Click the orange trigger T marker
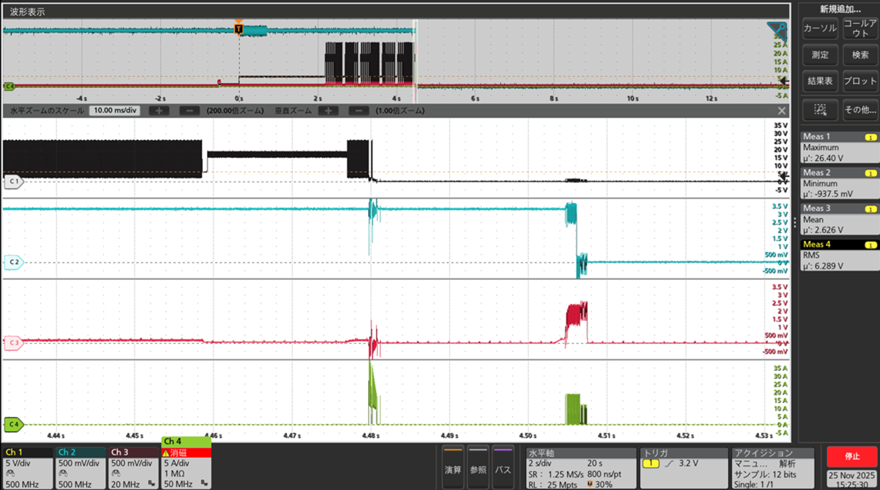This screenshot has width=880, height=490. 239,28
